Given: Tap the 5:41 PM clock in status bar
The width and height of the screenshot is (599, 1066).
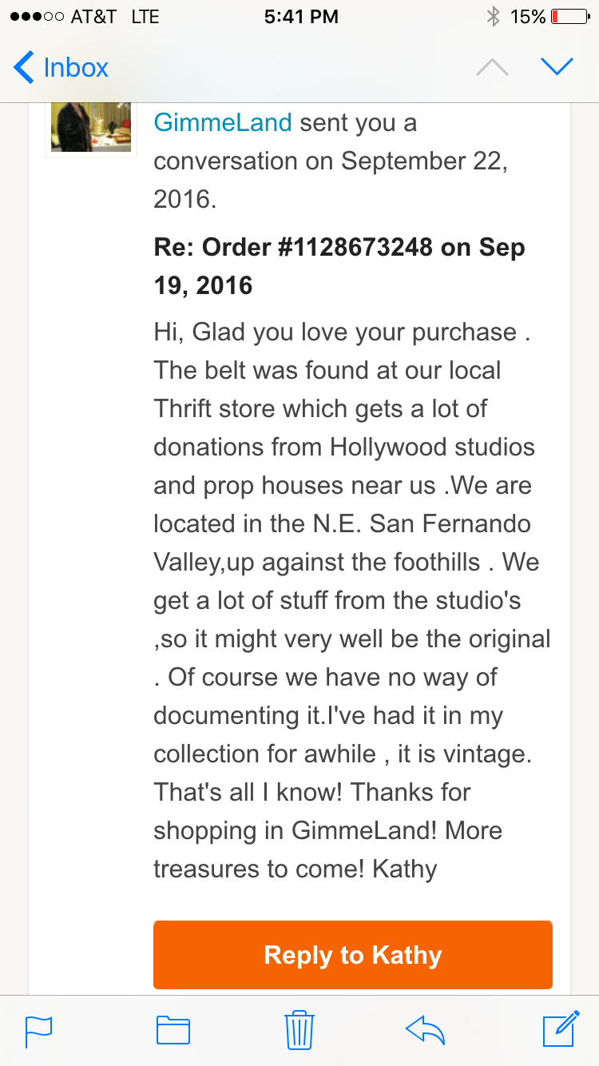Looking at the screenshot, I should (x=301, y=17).
